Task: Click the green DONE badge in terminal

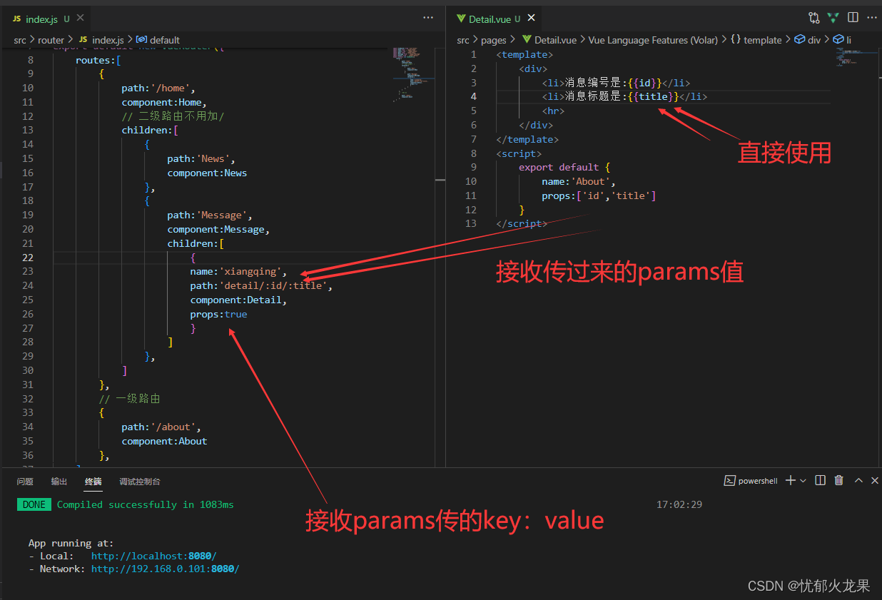Action: (34, 504)
